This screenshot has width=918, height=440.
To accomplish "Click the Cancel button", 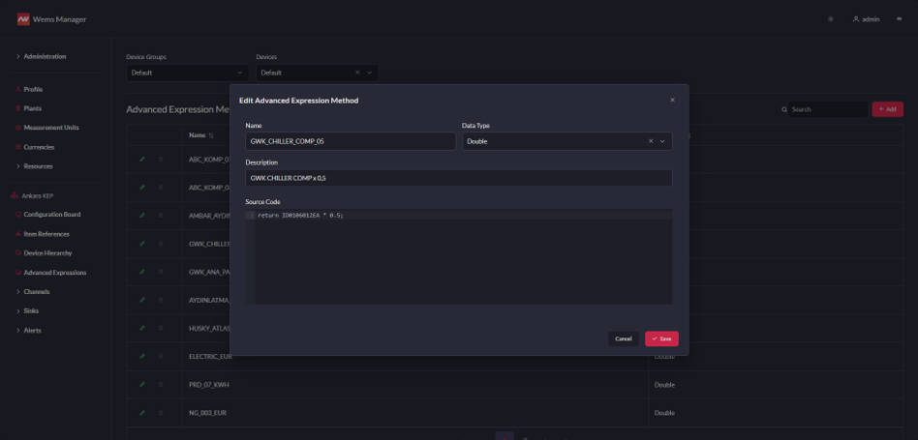I will click(623, 338).
